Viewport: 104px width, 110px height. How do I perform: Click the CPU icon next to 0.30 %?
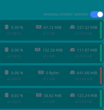[7, 27]
